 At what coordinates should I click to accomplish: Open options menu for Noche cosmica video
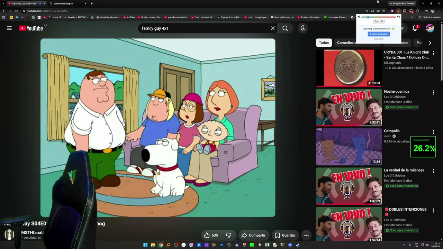click(433, 93)
